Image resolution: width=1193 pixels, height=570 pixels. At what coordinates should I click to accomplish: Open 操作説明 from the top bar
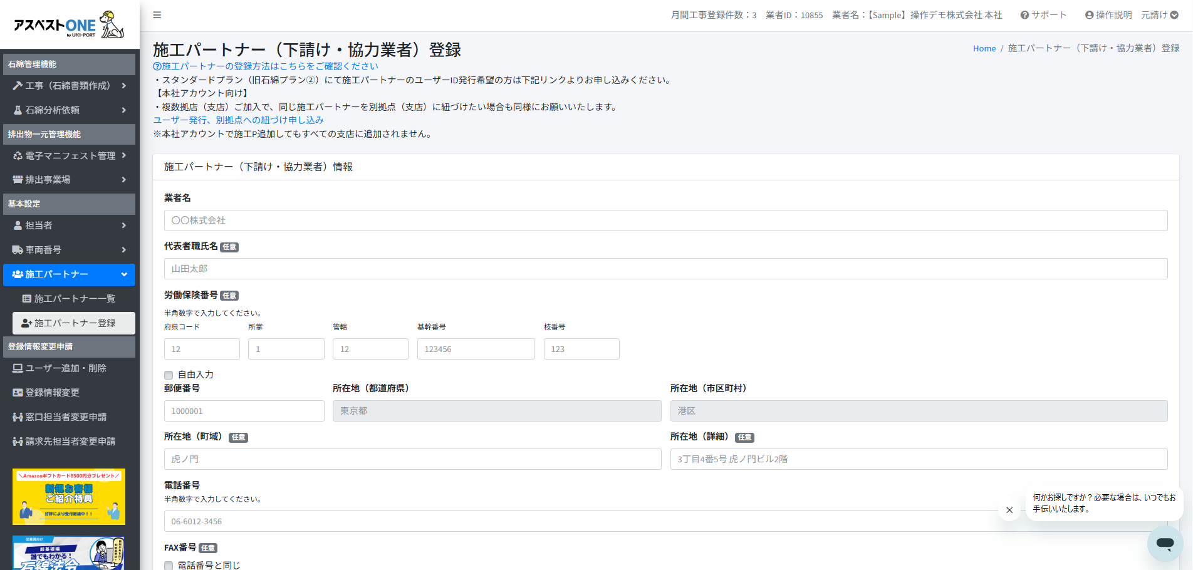click(x=1108, y=15)
